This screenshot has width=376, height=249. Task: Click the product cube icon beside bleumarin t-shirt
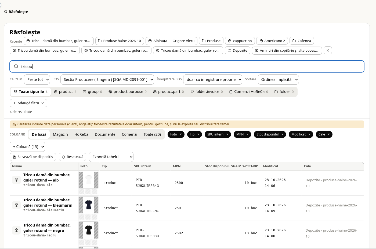(x=16, y=205)
